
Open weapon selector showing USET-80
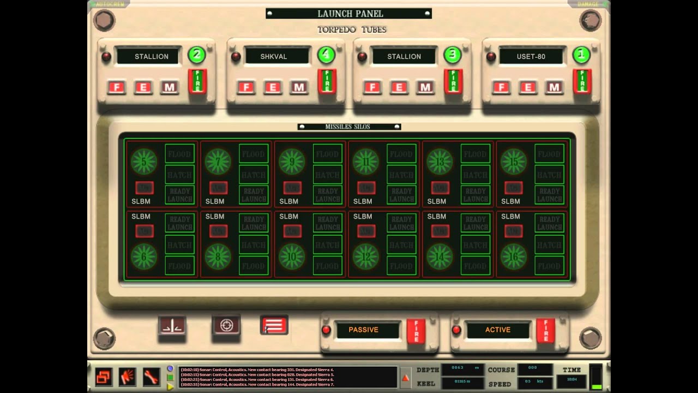(531, 56)
